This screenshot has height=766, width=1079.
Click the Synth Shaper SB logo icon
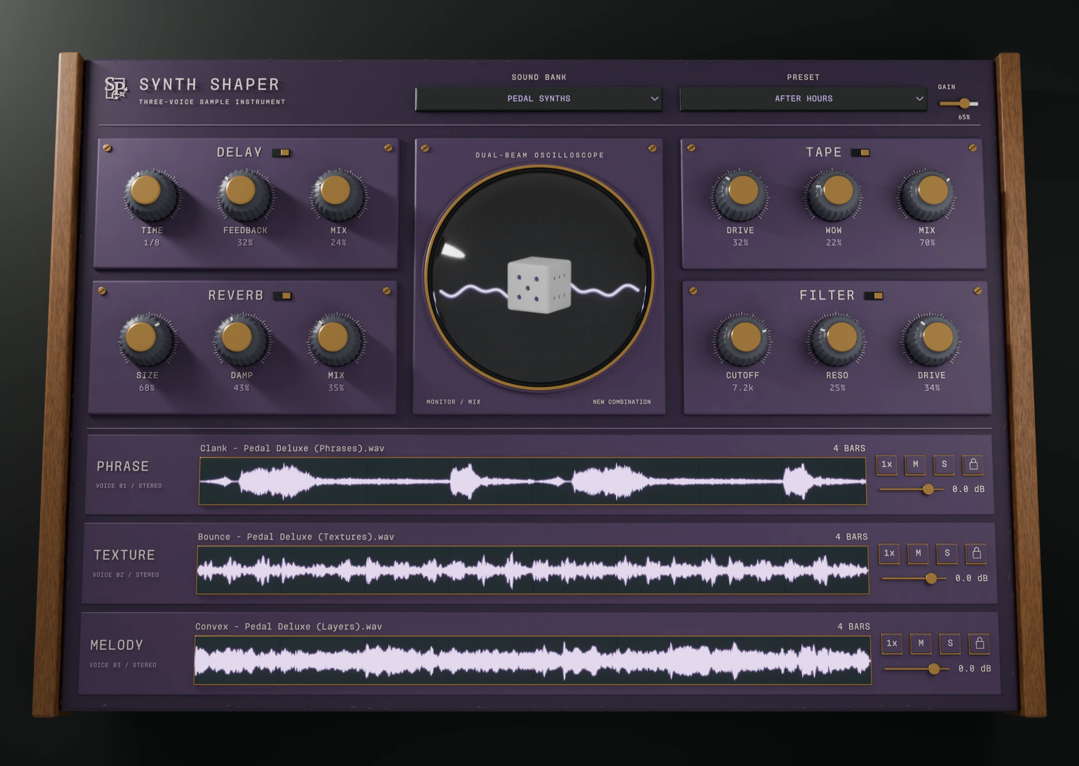coord(116,89)
